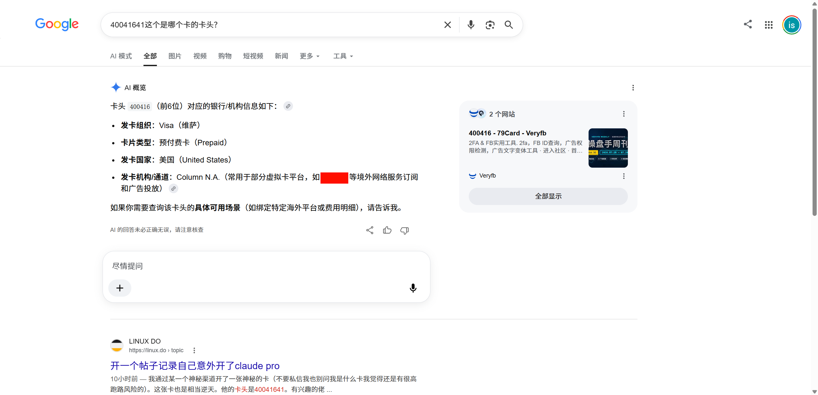Select the 全部 tab
The image size is (818, 395).
point(150,56)
